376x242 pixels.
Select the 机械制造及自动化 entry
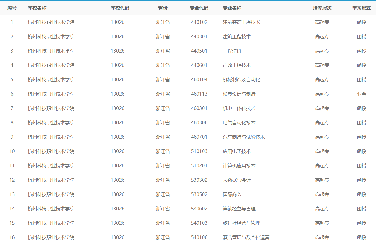(241, 80)
